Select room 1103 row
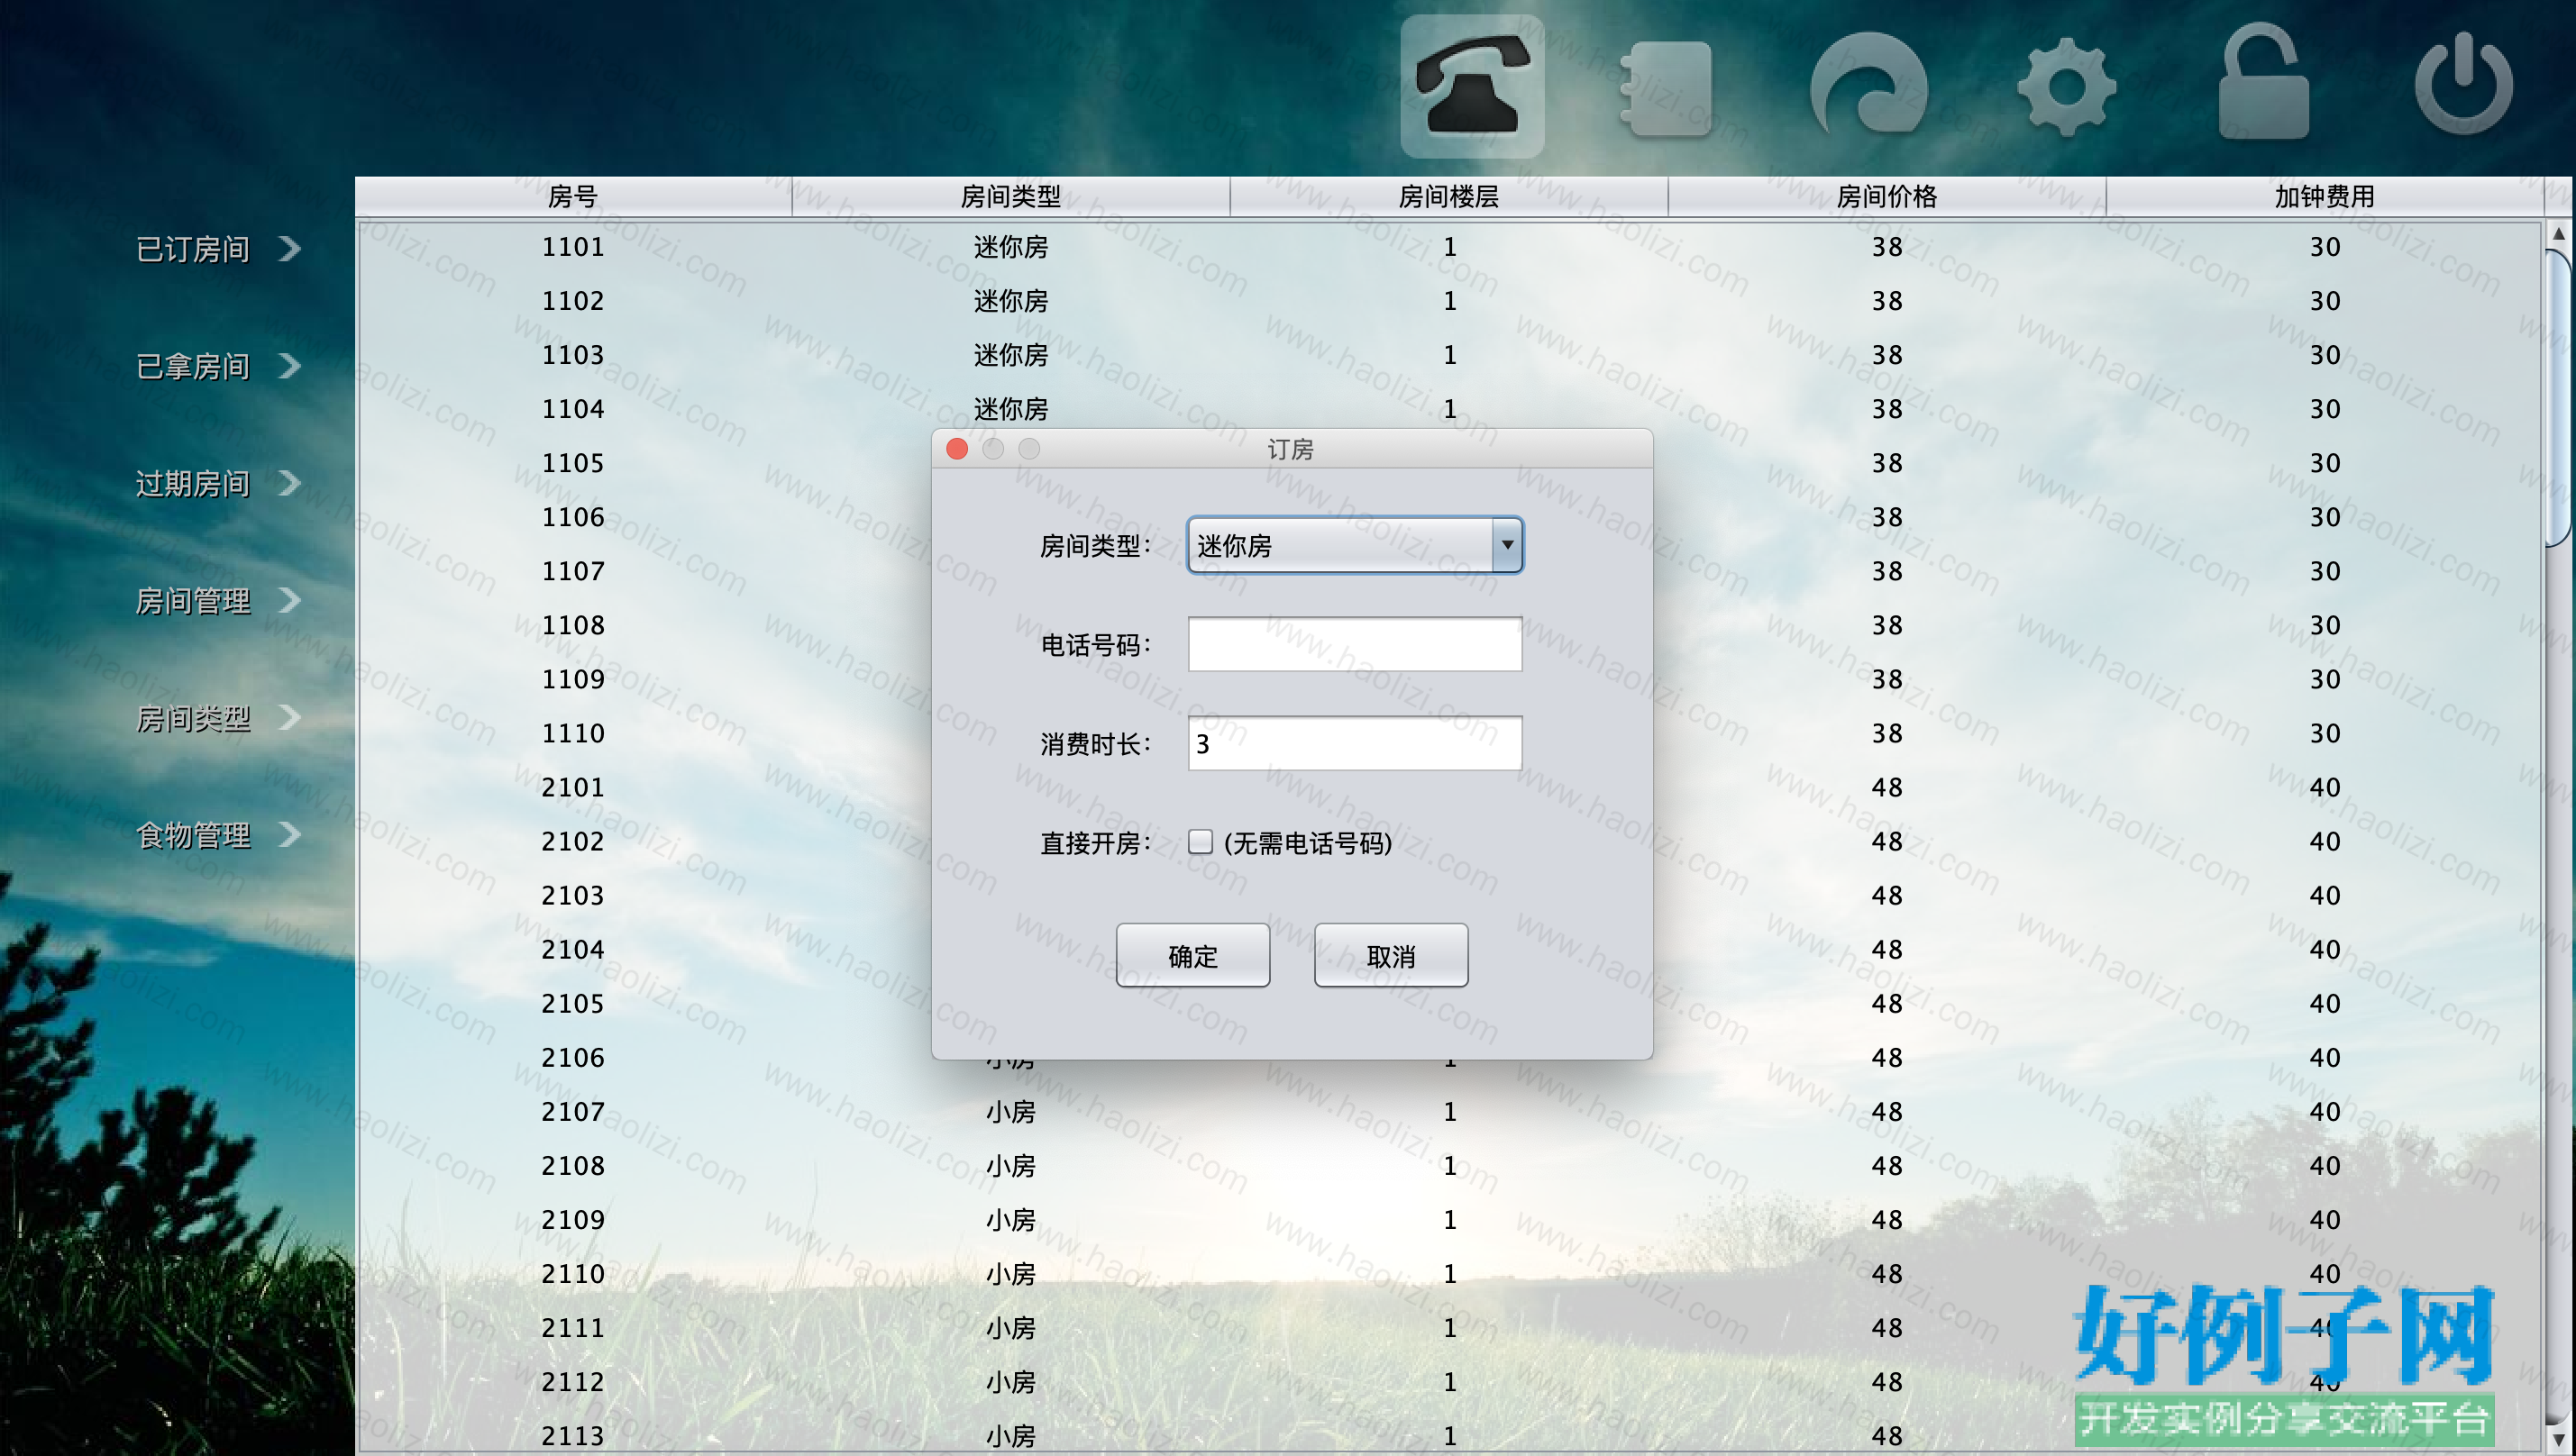 (x=1448, y=355)
